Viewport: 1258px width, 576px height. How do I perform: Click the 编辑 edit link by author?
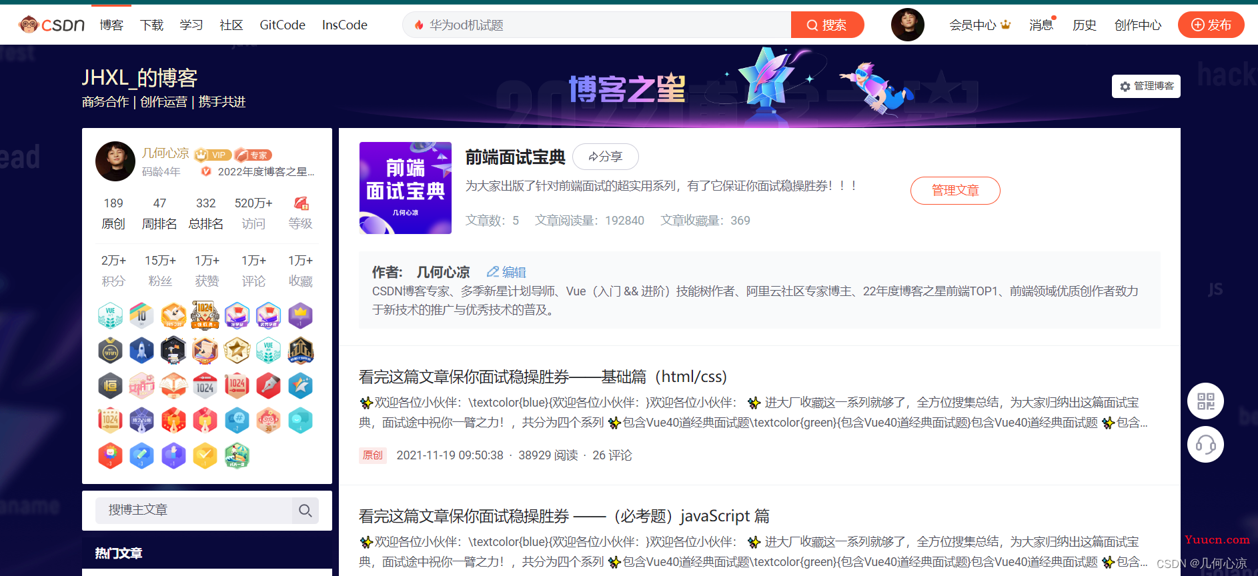tap(506, 272)
